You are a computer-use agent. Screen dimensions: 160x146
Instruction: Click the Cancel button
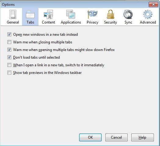click(x=116, y=137)
